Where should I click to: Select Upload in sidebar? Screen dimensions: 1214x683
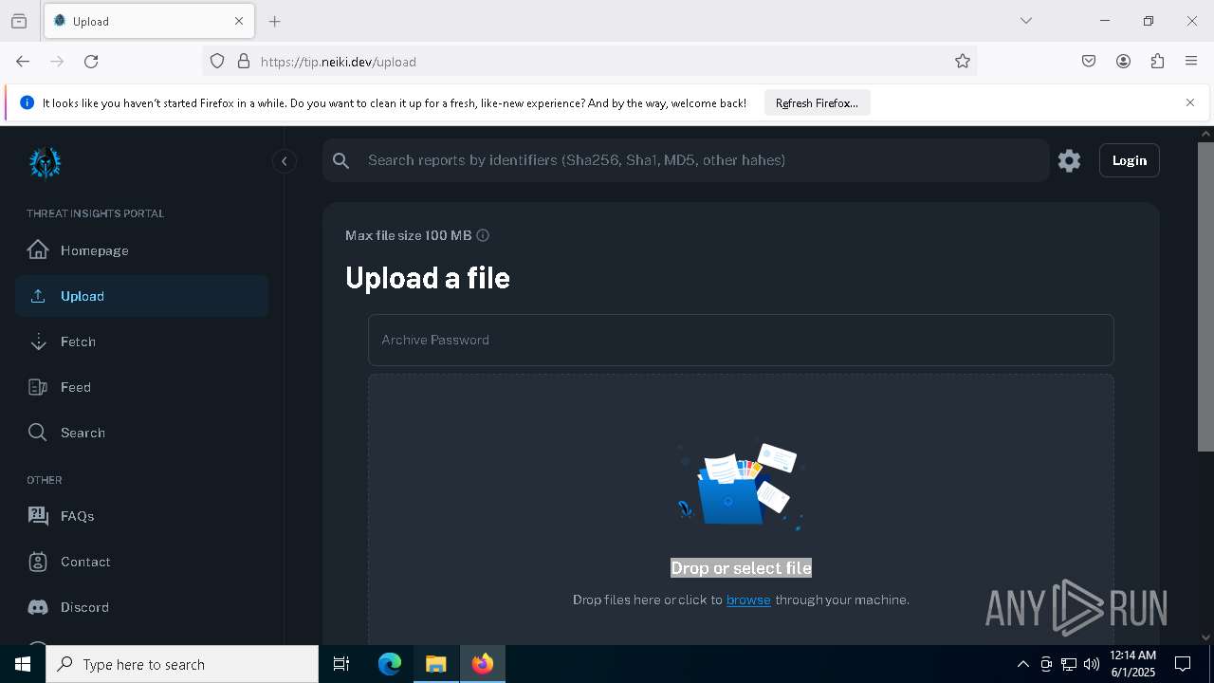pyautogui.click(x=141, y=296)
